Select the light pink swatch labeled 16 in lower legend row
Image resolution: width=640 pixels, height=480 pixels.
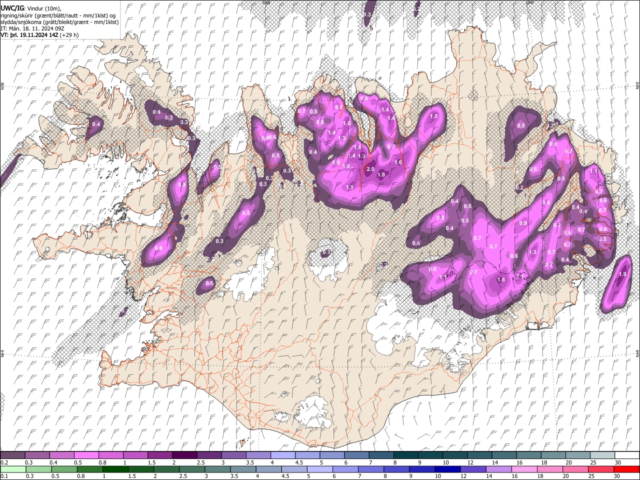[525, 469]
